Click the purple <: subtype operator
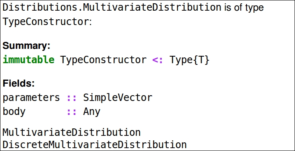Image resolution: width=295 pixels, height=151 pixels. coord(158,60)
